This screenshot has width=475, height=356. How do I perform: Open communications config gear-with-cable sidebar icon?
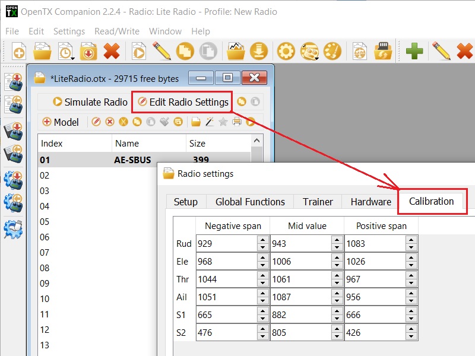[13, 230]
